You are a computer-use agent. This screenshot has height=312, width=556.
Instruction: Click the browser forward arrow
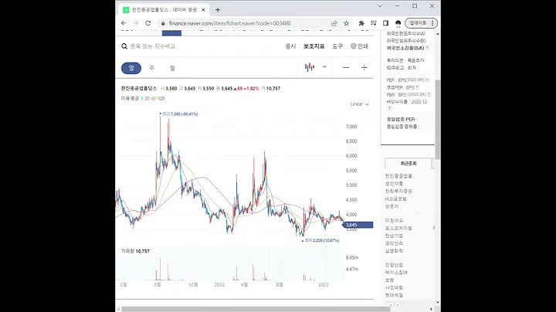tap(135, 23)
